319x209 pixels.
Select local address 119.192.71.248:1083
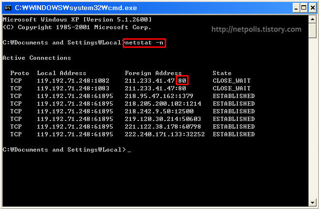(x=73, y=88)
